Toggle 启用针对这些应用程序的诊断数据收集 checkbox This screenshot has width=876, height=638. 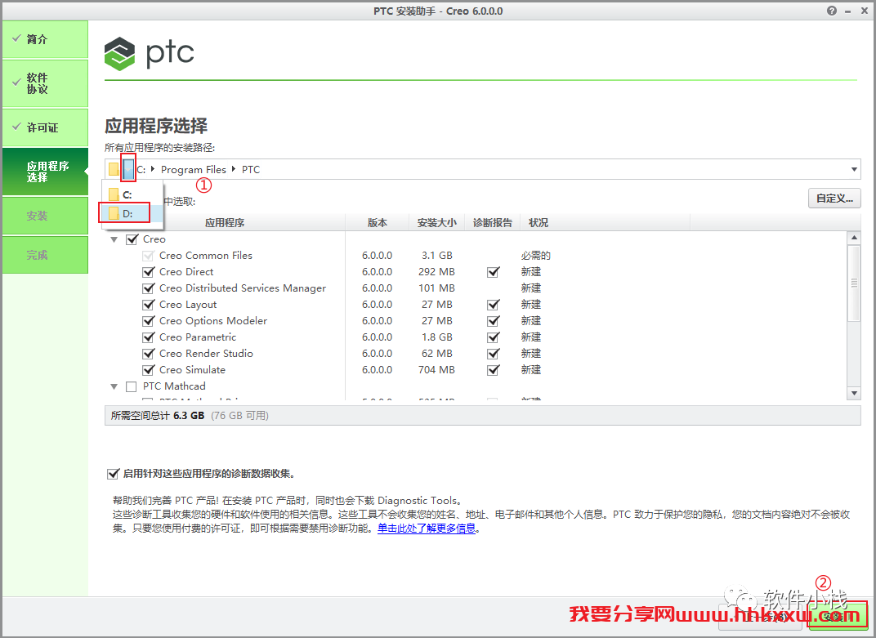pos(113,474)
